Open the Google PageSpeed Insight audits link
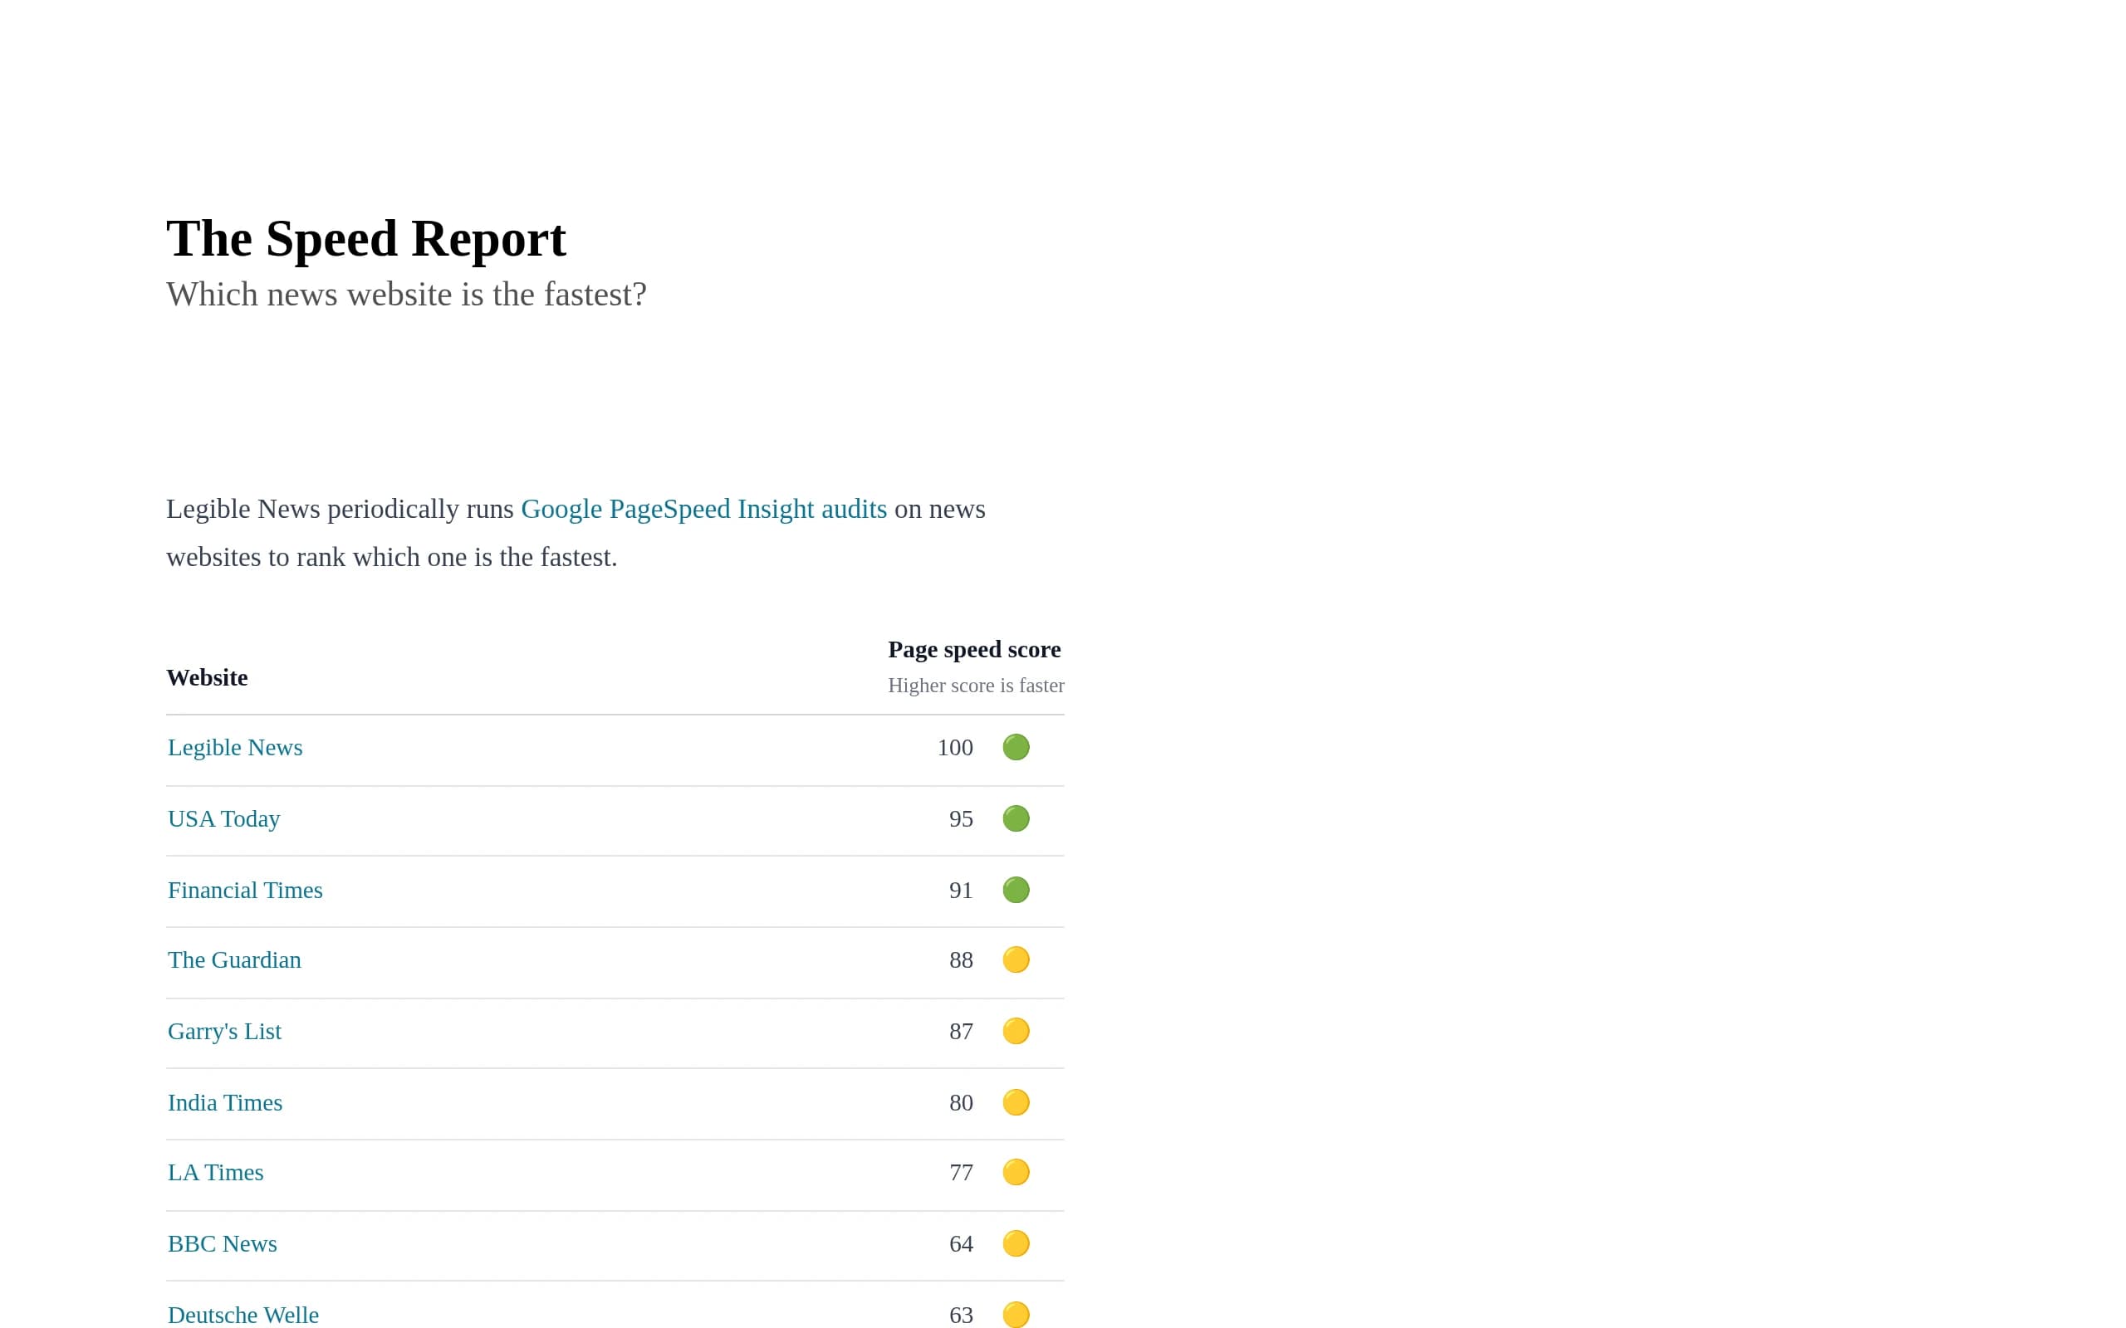Viewport: 2126px width, 1328px height. [x=703, y=509]
